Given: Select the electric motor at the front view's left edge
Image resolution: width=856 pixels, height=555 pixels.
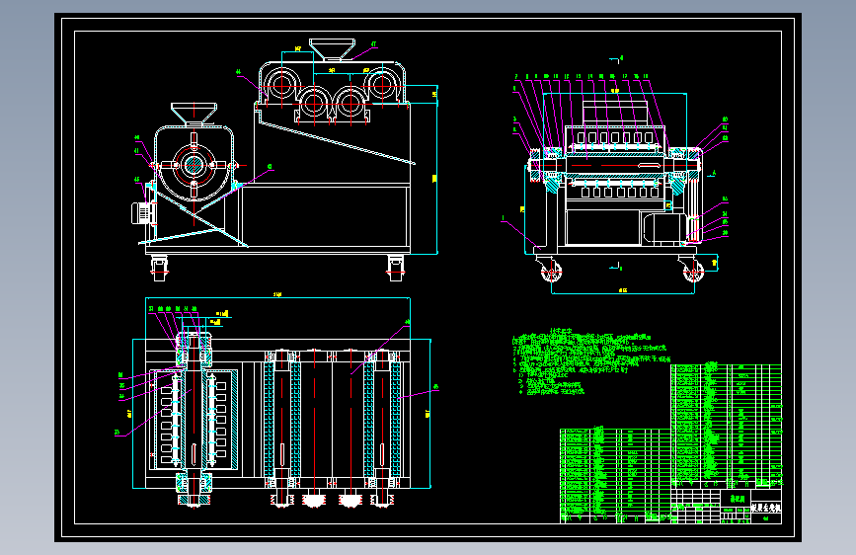Looking at the screenshot, I should tap(143, 212).
